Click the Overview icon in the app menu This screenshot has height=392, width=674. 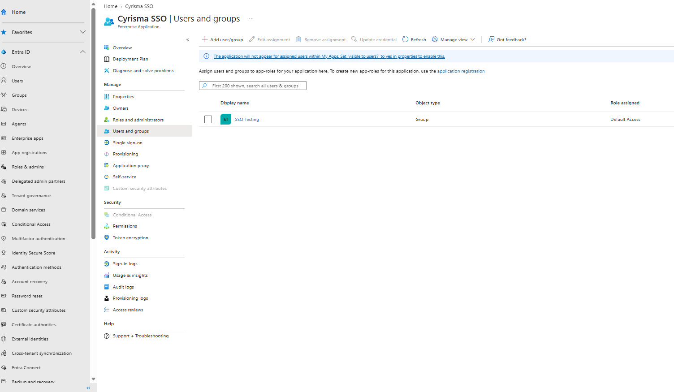click(107, 47)
